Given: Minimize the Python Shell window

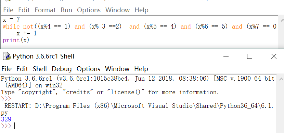Looking at the screenshot, I should [226, 56].
